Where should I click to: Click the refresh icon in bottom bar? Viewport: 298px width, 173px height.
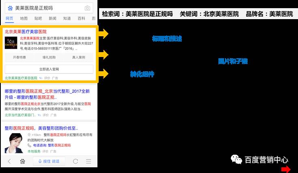[x=76, y=161]
